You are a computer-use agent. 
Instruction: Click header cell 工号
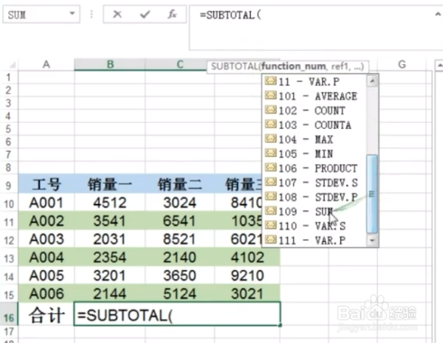coord(46,184)
